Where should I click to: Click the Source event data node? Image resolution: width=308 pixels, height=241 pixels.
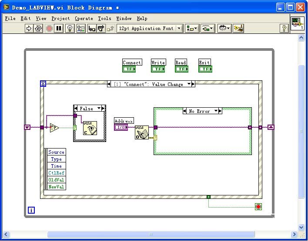(57, 152)
